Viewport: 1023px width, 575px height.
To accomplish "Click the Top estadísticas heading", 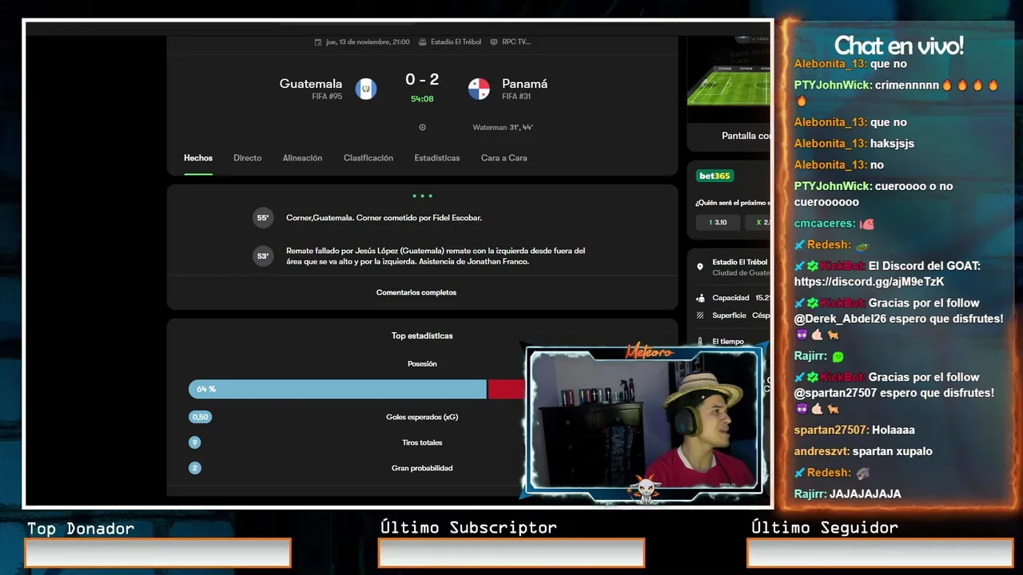I will [x=422, y=335].
